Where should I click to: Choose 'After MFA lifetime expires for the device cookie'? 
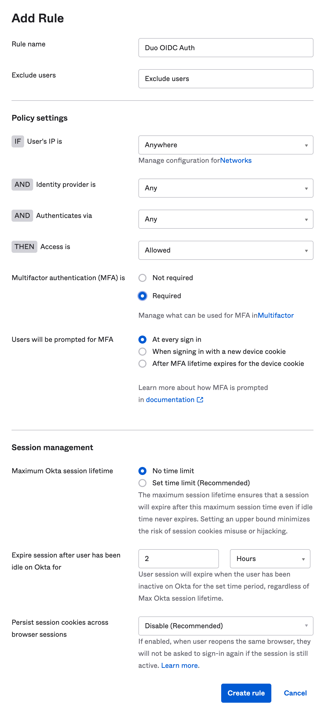pos(143,364)
